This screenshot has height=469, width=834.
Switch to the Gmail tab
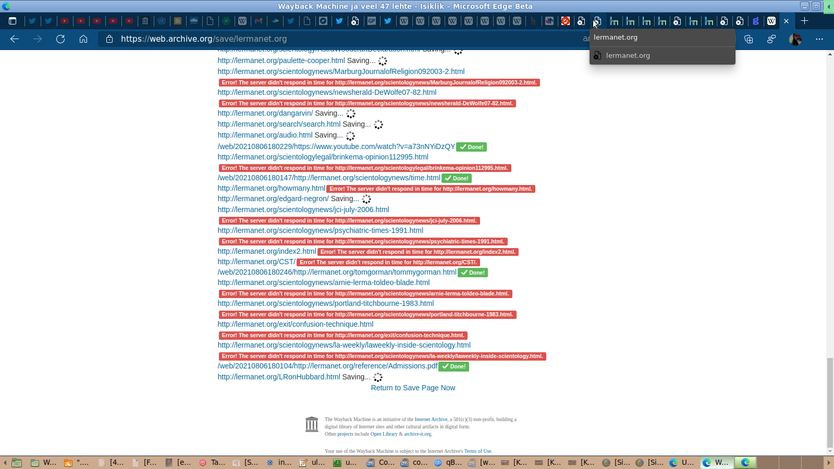pyautogui.click(x=259, y=21)
